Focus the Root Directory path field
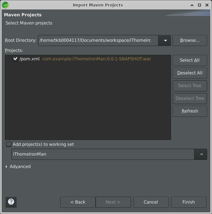The width and height of the screenshot is (212, 214). pyautogui.click(x=98, y=40)
